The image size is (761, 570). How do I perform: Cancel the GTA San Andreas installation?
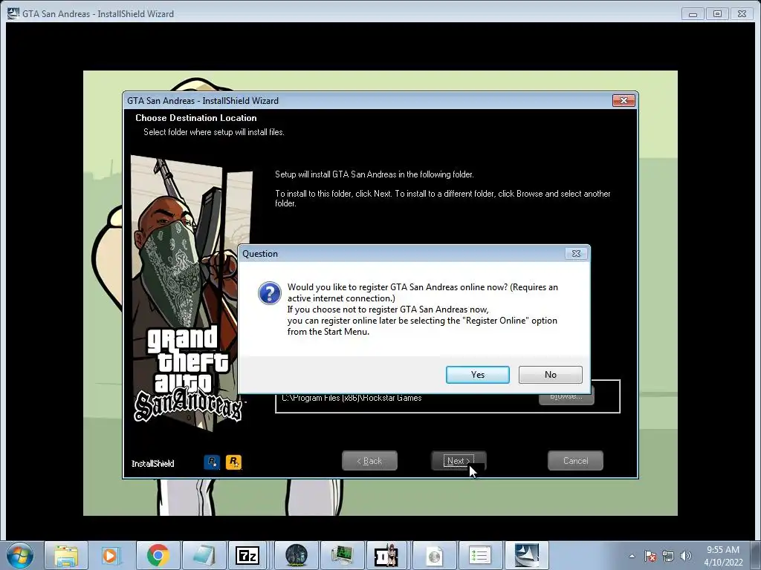576,461
